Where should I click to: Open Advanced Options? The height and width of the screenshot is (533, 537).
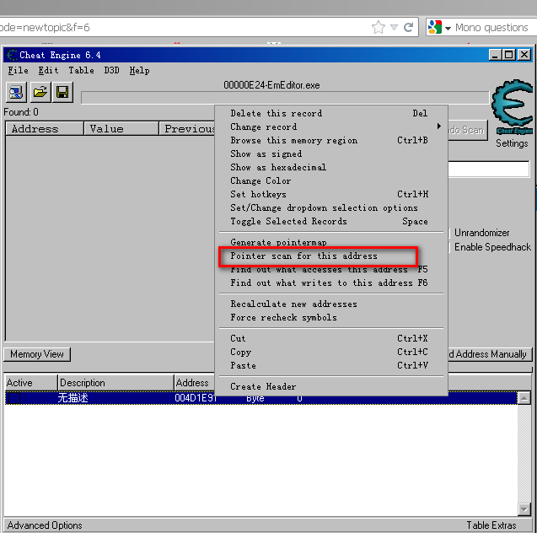click(45, 525)
